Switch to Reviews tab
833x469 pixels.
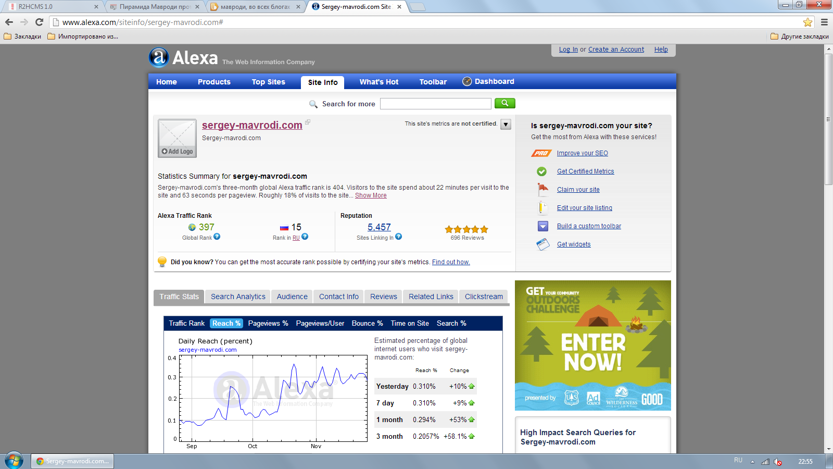coord(384,297)
